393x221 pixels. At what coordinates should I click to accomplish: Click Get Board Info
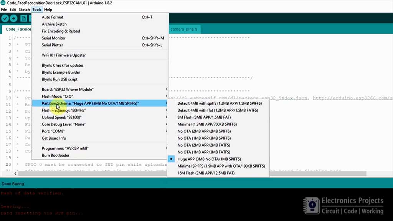(x=100, y=138)
